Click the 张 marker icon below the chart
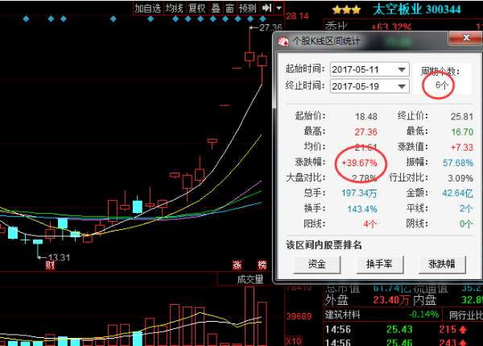The image size is (483, 346). [x=237, y=265]
